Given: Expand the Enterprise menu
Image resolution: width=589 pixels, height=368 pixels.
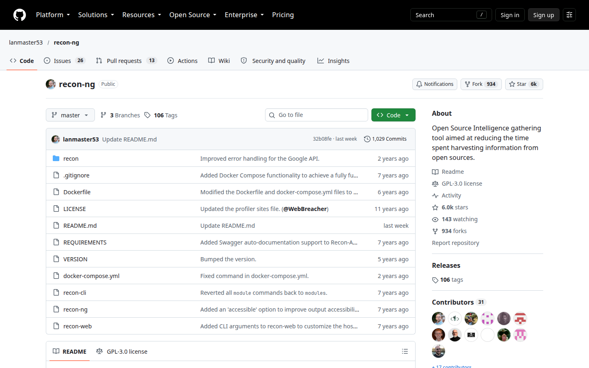Looking at the screenshot, I should click(244, 15).
